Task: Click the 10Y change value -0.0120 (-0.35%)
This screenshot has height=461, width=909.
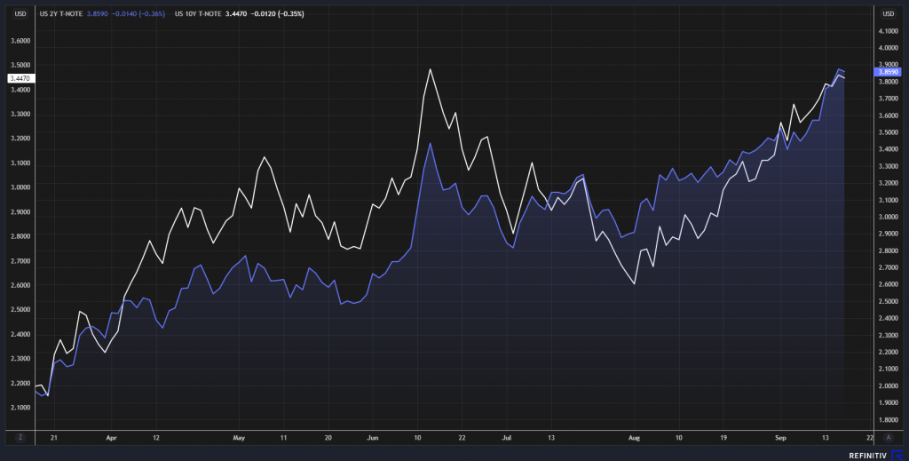Action: 277,14
